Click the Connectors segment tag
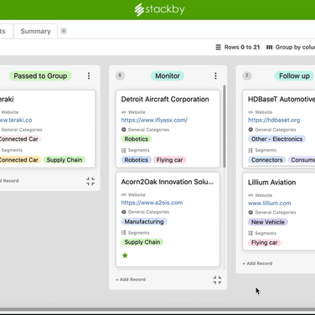The height and width of the screenshot is (315, 315). tap(266, 160)
